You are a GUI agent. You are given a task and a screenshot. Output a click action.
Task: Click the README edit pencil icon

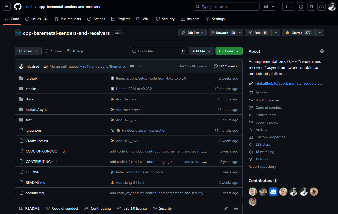(x=226, y=208)
